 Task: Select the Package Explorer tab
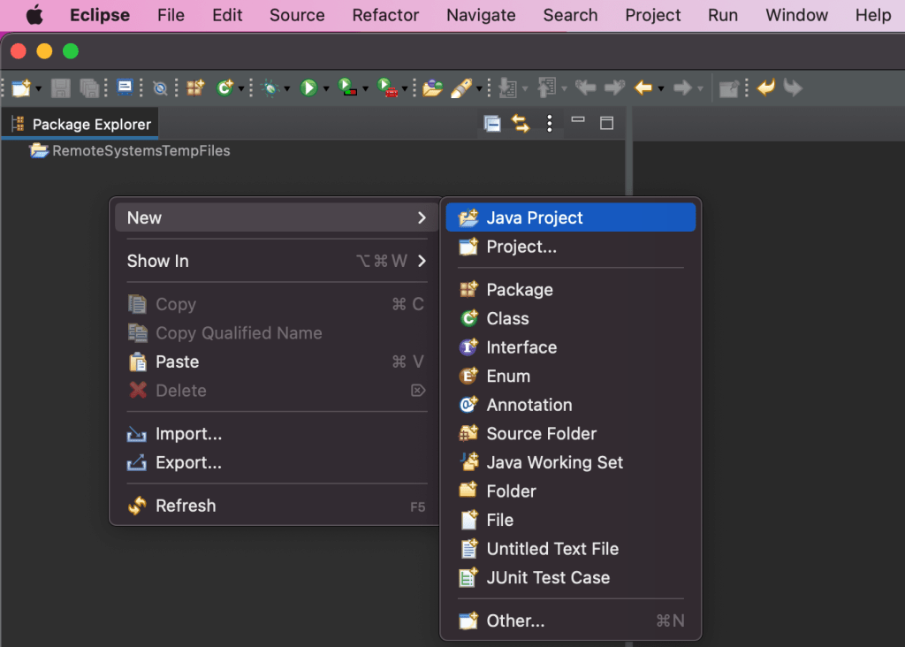tap(80, 124)
